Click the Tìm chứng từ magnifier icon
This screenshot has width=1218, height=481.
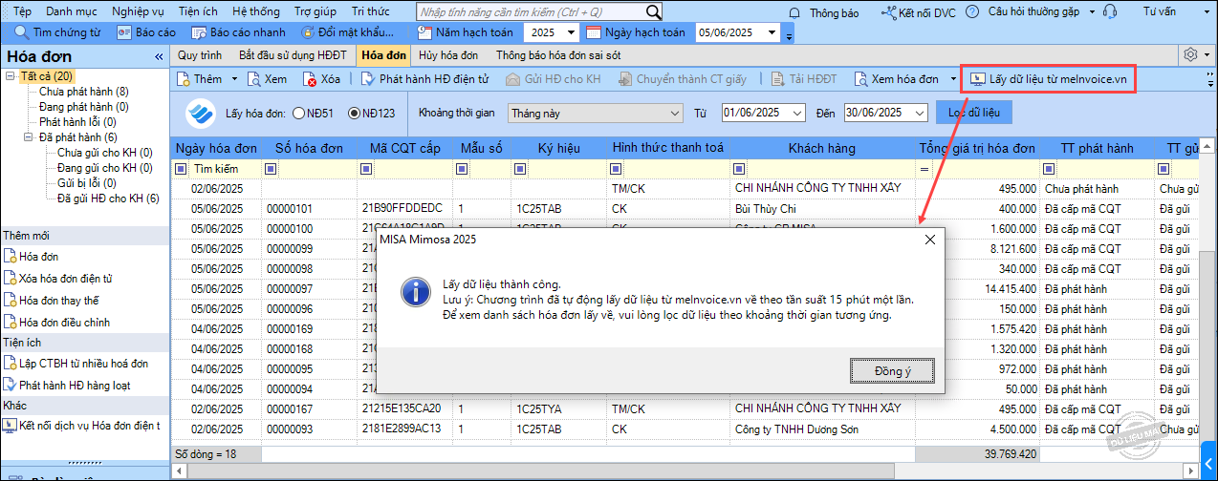[x=21, y=32]
